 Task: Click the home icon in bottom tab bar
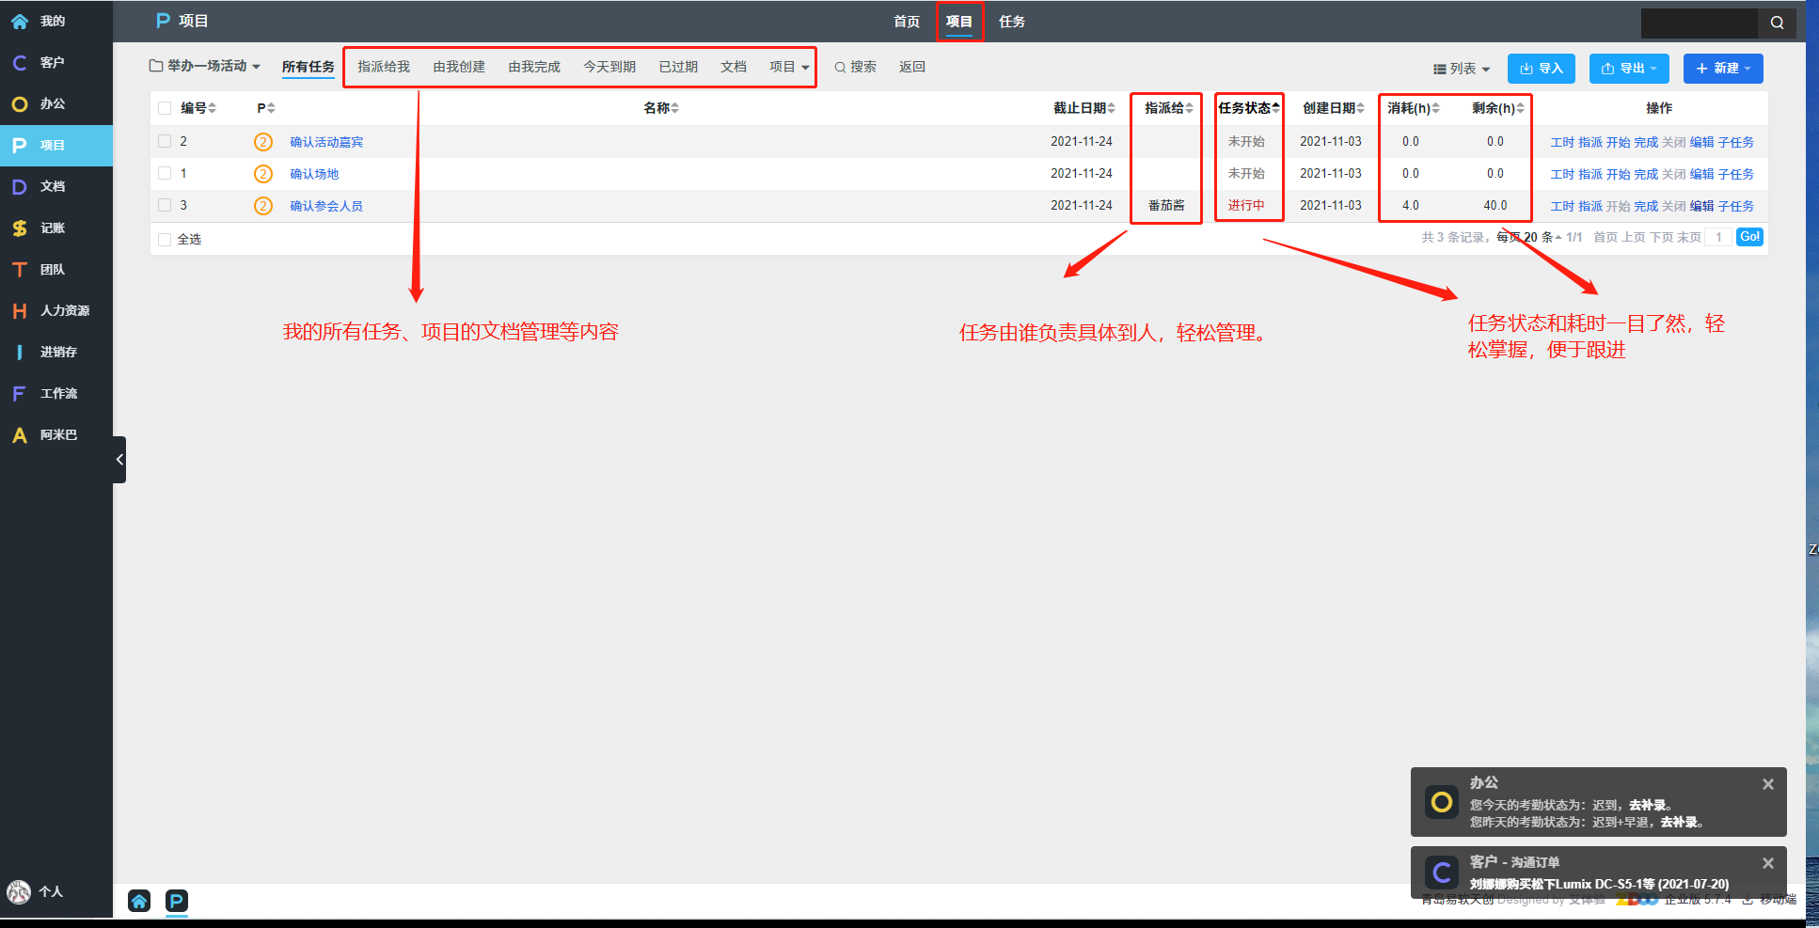(139, 901)
